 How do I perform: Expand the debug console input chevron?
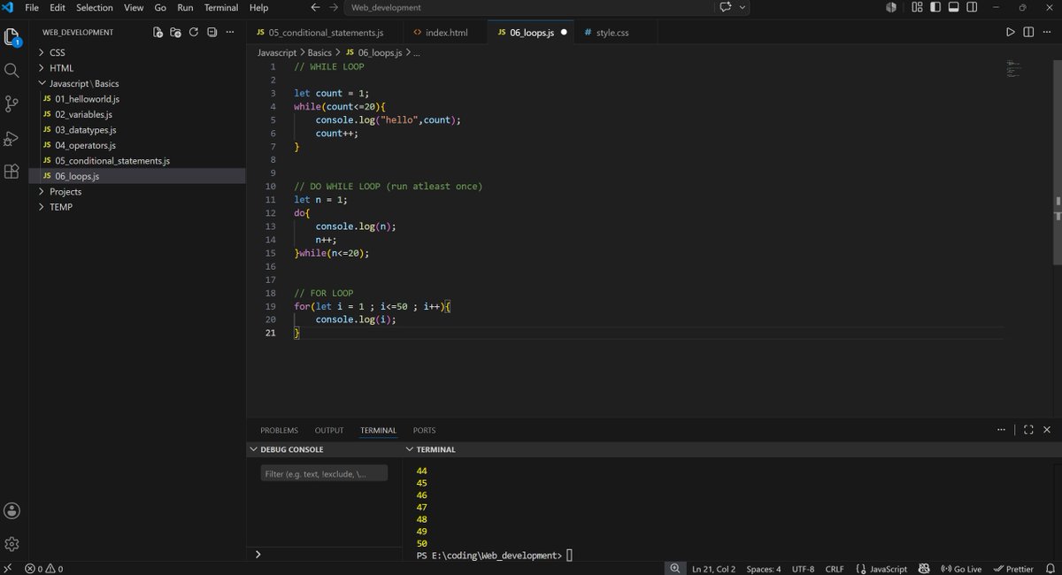pos(258,554)
